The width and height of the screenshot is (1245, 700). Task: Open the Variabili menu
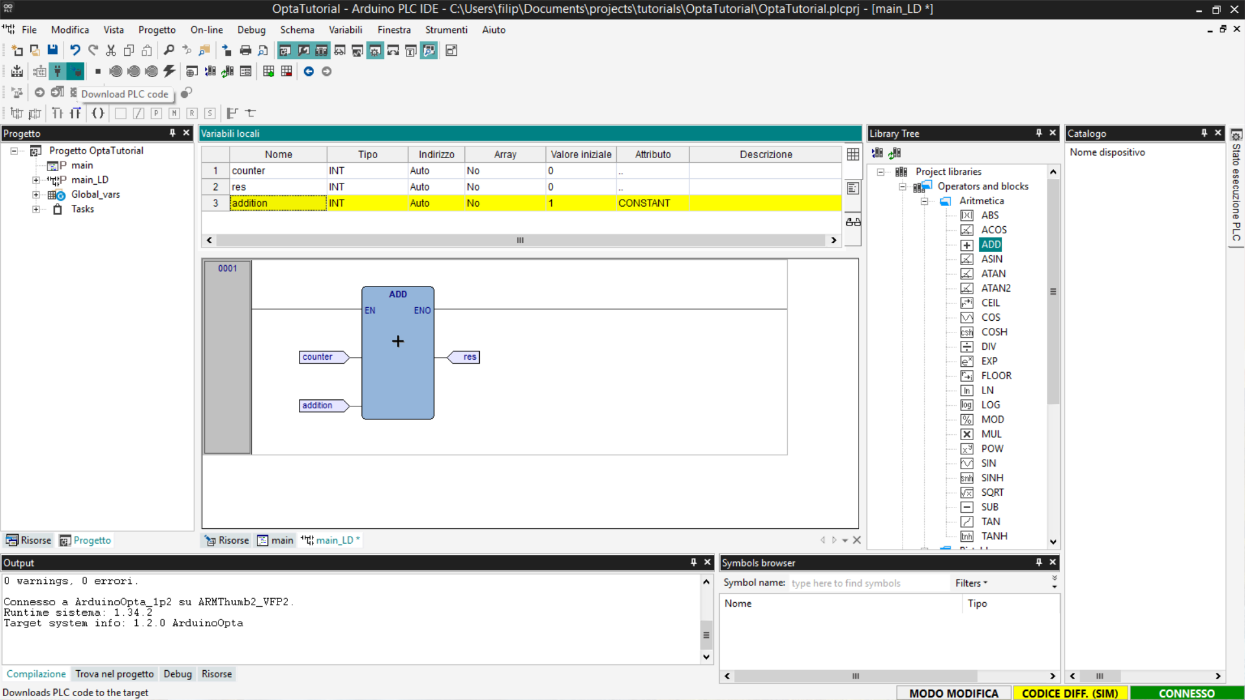point(345,30)
